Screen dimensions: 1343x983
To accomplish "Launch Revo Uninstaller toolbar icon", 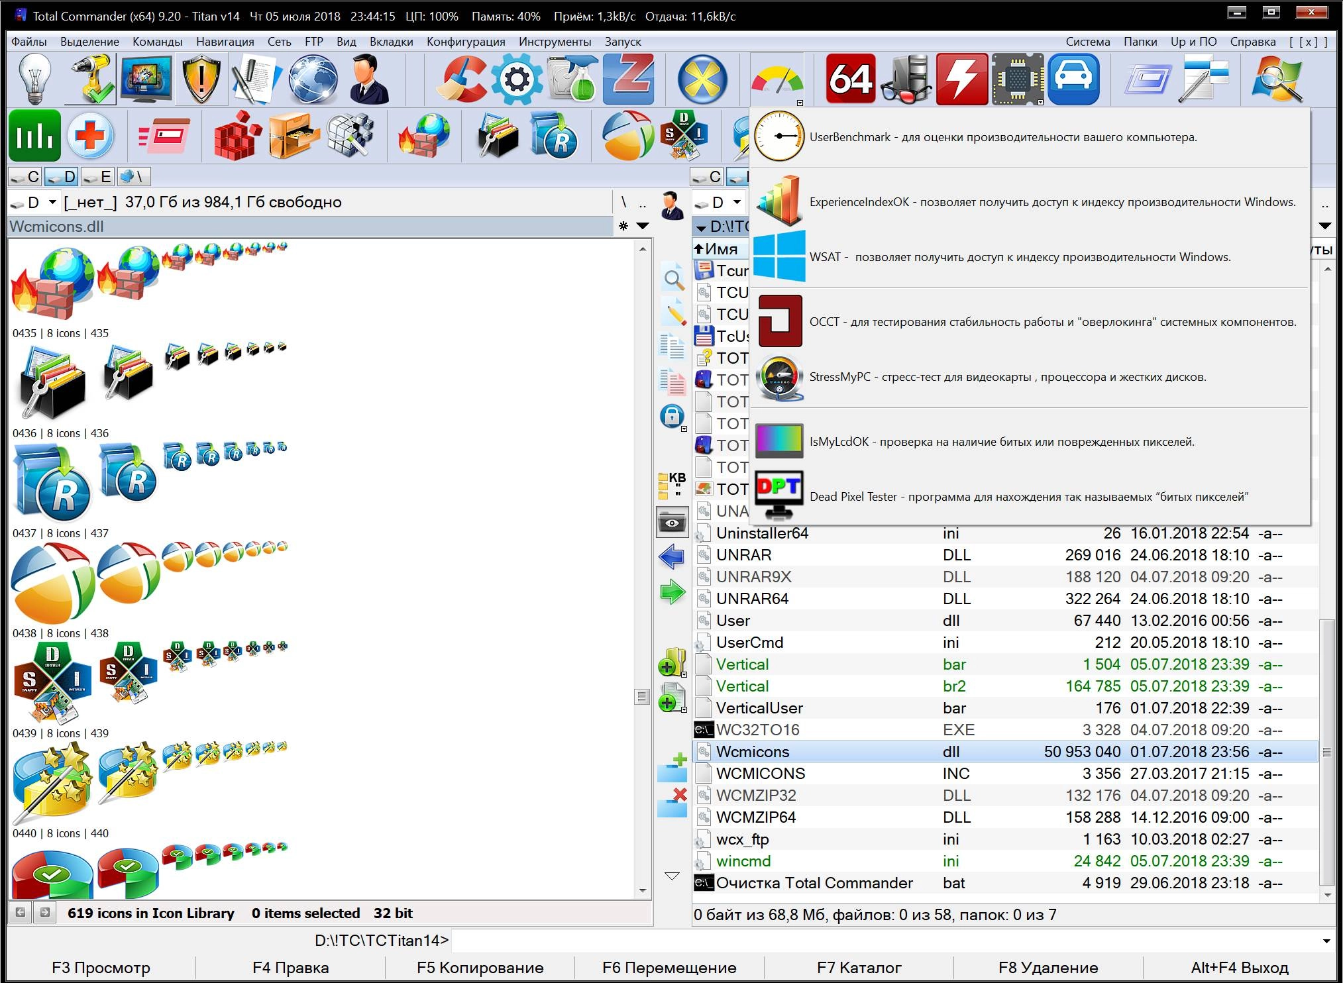I will [x=554, y=136].
